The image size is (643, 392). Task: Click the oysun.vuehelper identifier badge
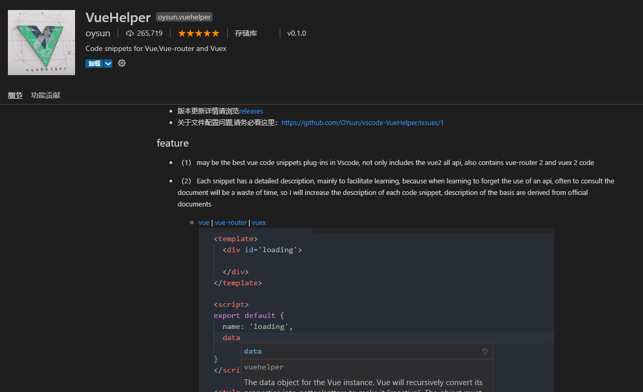(x=184, y=17)
